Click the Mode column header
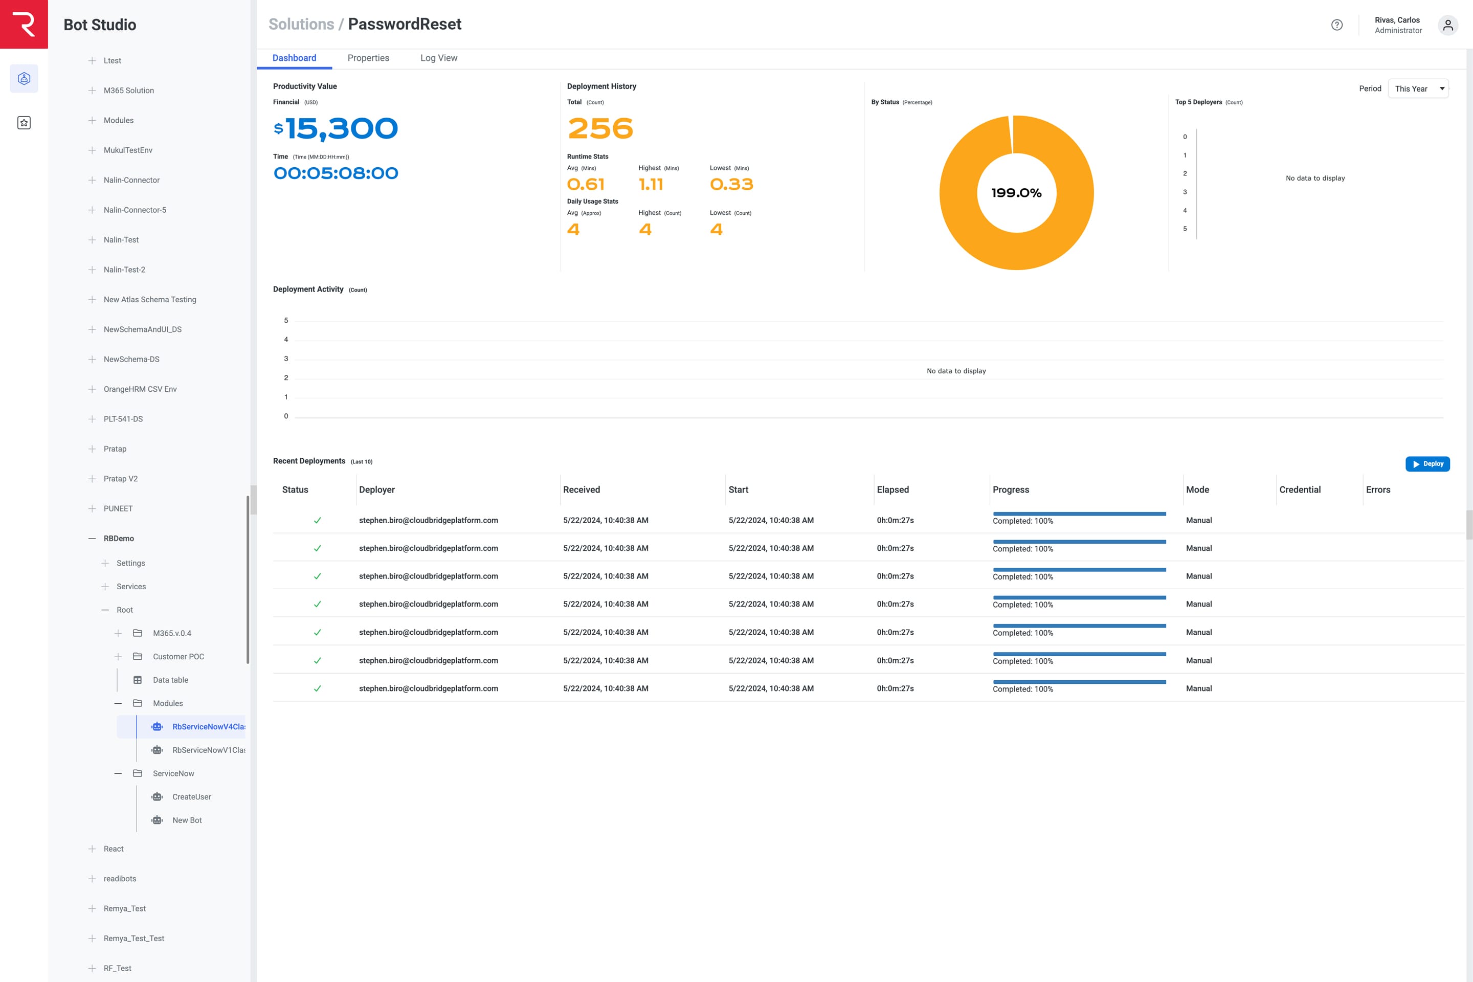 tap(1197, 490)
